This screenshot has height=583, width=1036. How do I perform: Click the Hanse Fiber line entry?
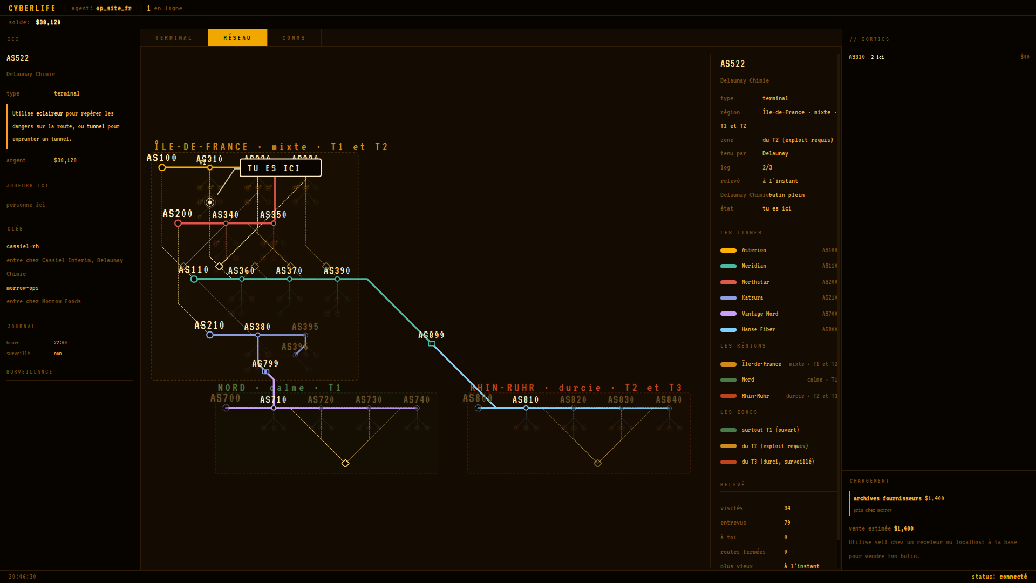click(x=779, y=330)
